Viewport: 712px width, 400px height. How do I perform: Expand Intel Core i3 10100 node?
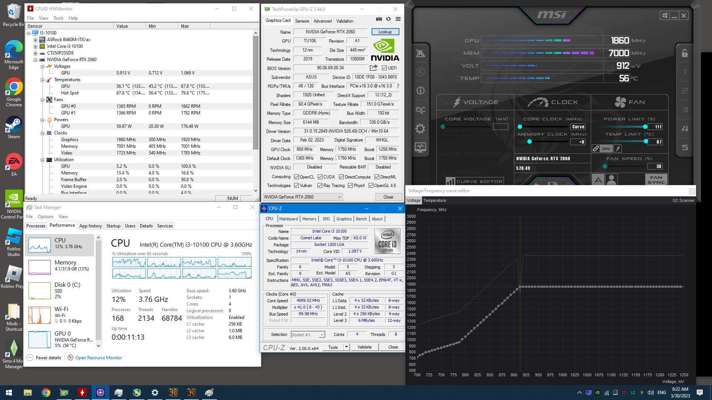(36, 46)
